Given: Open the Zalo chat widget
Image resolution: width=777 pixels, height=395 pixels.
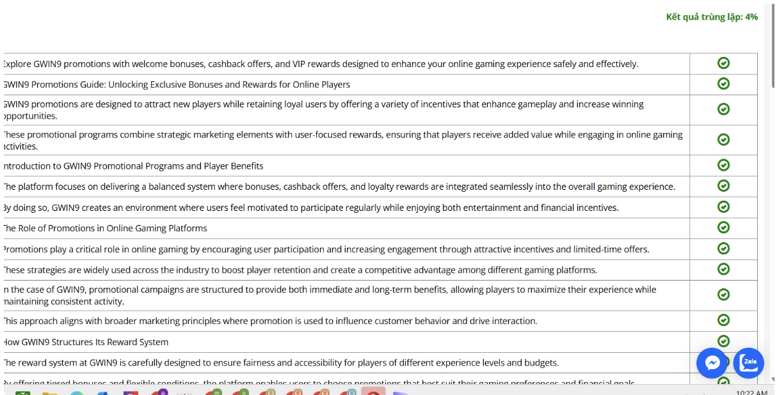Looking at the screenshot, I should coord(749,363).
